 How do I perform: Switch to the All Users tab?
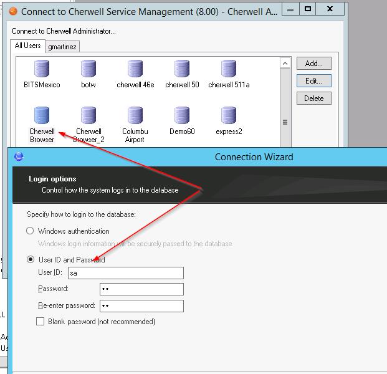click(27, 46)
